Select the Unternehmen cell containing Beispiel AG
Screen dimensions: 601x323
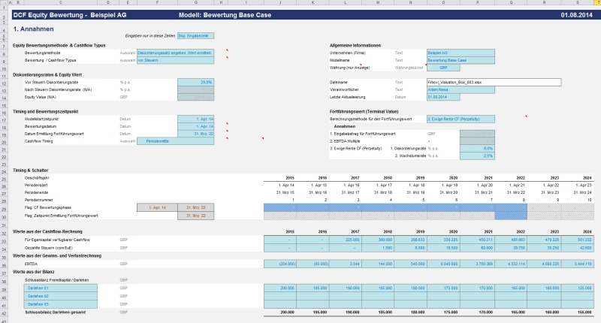[x=460, y=53]
